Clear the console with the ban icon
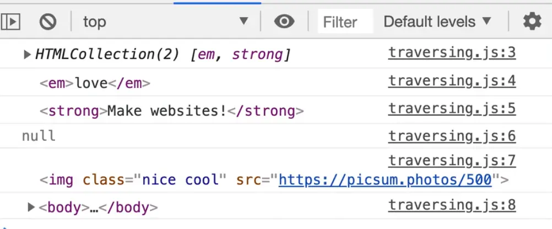The width and height of the screenshot is (552, 229). tap(48, 21)
